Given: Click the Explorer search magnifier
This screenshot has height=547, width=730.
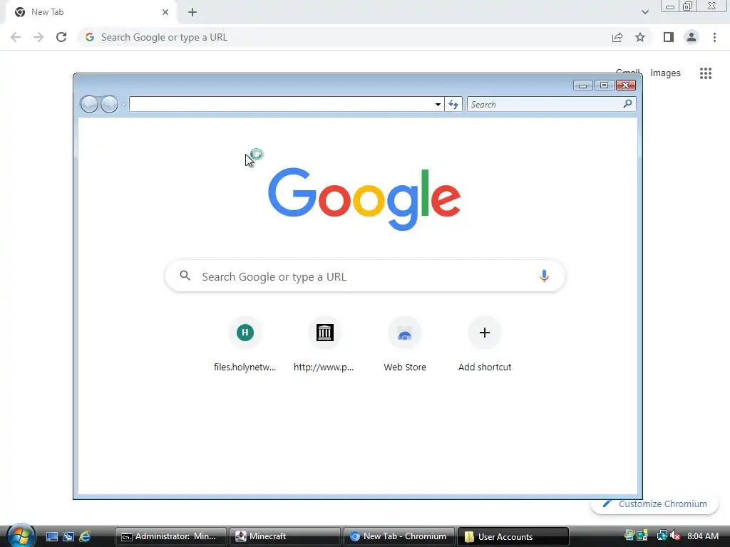Looking at the screenshot, I should coord(627,104).
